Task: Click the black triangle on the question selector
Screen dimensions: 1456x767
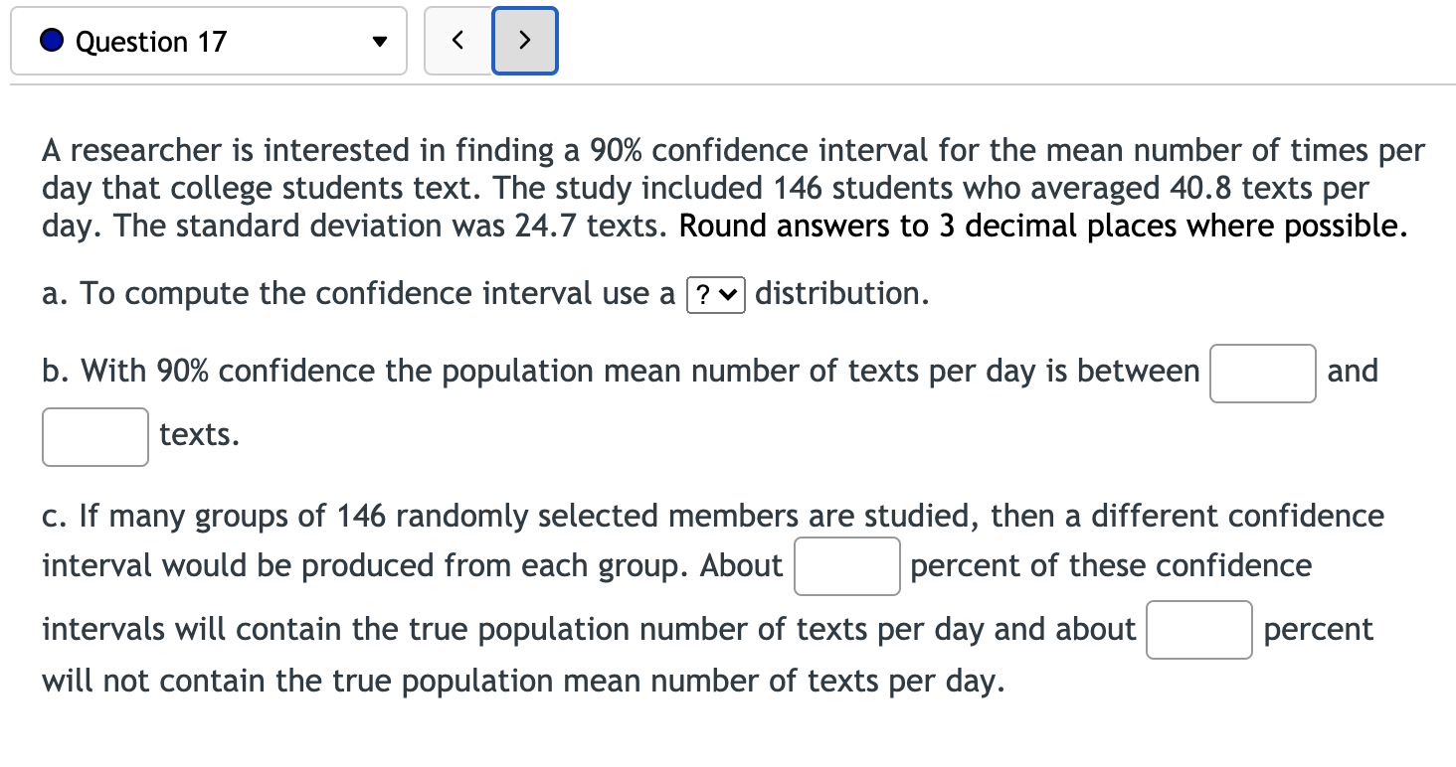Action: pos(378,42)
